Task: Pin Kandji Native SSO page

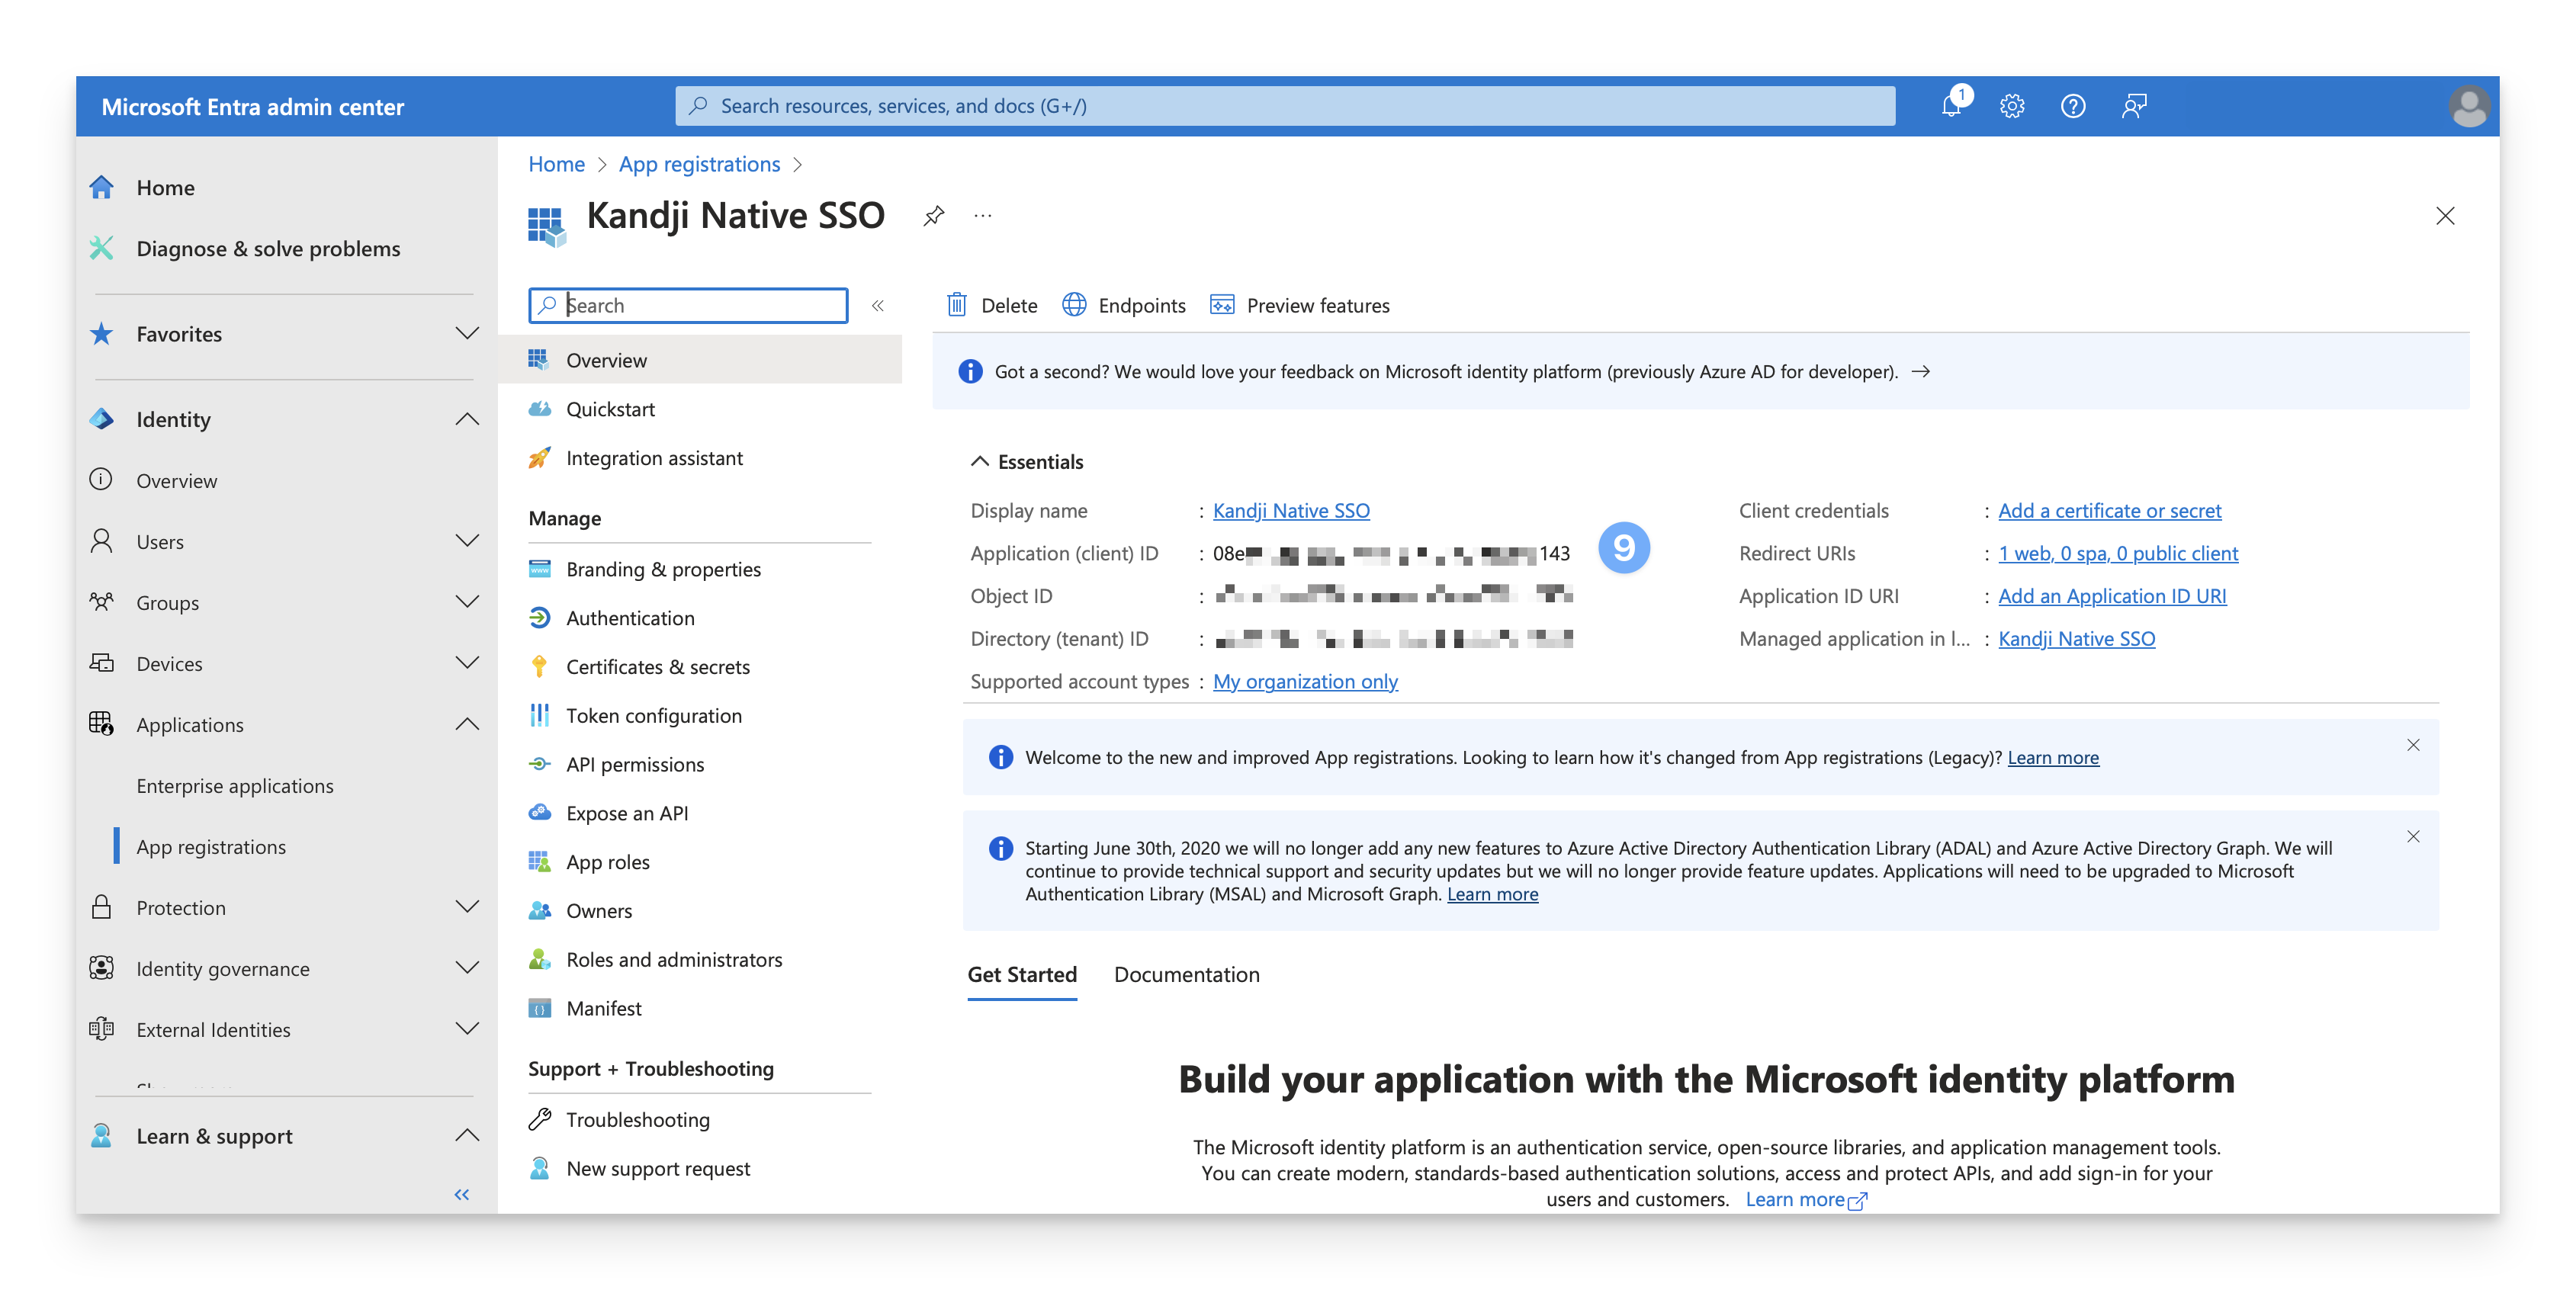Action: point(933,215)
